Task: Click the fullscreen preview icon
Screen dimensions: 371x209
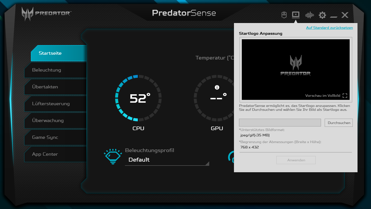Action: click(x=345, y=96)
